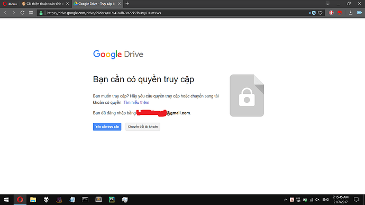View site security lock badge
365x205 pixels.
[x=41, y=13]
